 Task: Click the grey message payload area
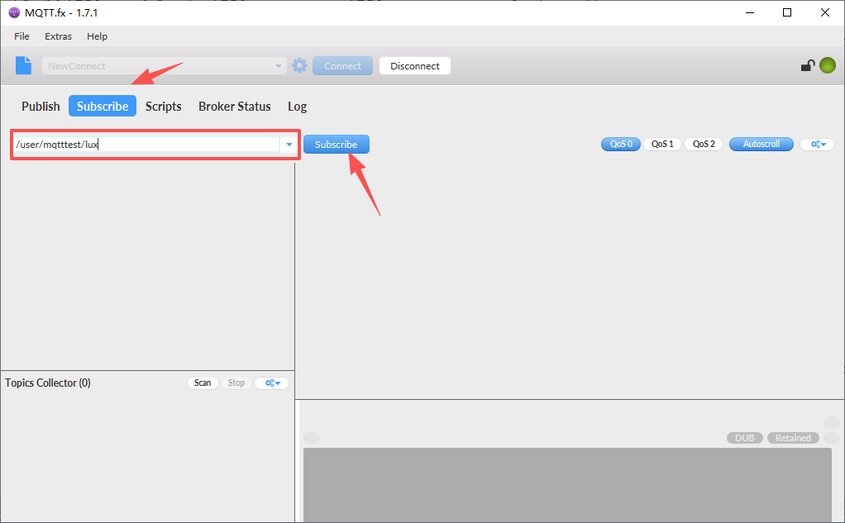(x=567, y=484)
